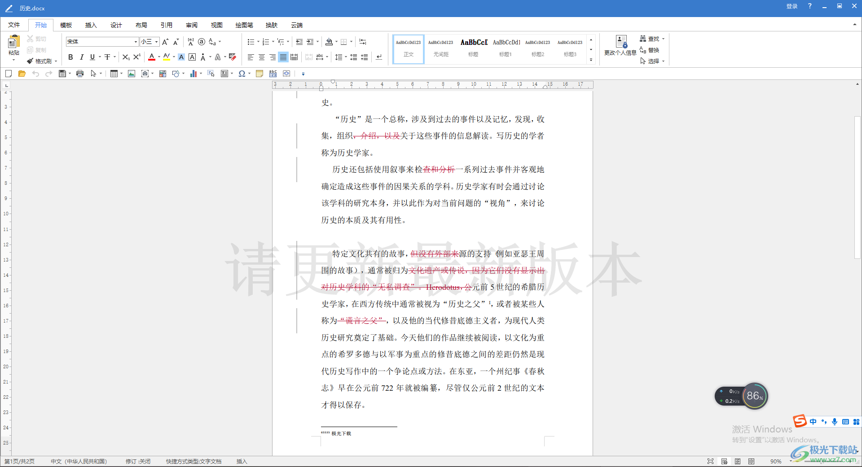Click the word count abc123 icon
The width and height of the screenshot is (862, 467).
(273, 74)
